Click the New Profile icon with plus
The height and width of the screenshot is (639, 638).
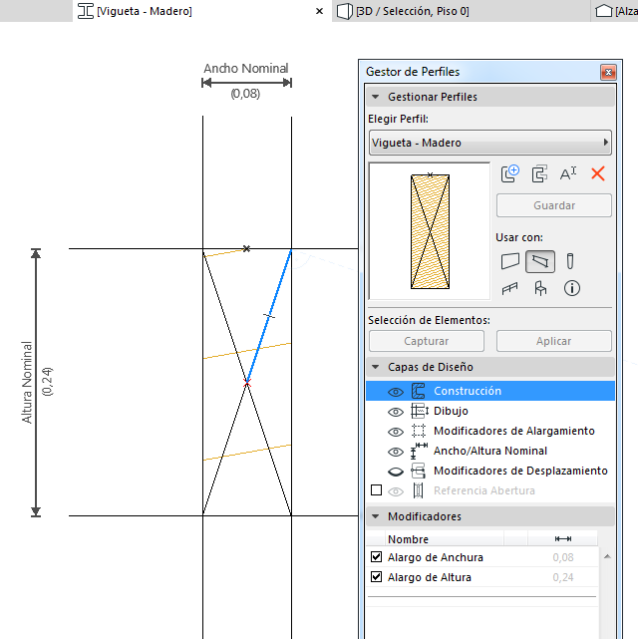510,173
